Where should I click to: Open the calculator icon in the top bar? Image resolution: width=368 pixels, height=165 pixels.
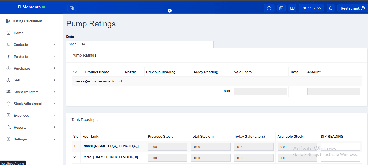click(281, 8)
